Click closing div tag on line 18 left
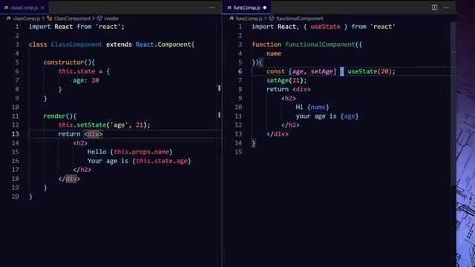This screenshot has width=475, height=267. click(69, 179)
